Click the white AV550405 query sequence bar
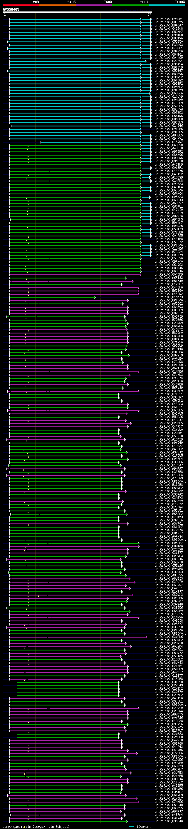The height and width of the screenshot is (829, 188). (78, 12)
